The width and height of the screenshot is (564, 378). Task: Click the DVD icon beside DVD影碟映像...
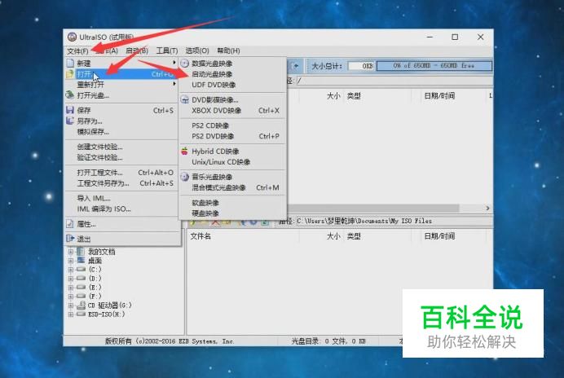tap(184, 99)
